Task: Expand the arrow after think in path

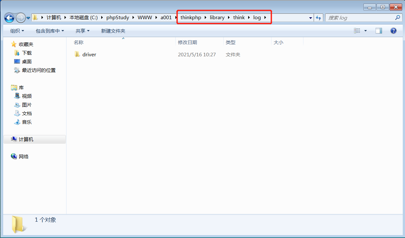Action: click(x=249, y=18)
